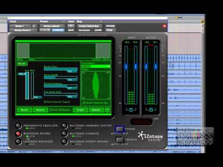Open the iZotope Ozone 3 plug-in selector
223x167 pixels.
[x=24, y=30]
